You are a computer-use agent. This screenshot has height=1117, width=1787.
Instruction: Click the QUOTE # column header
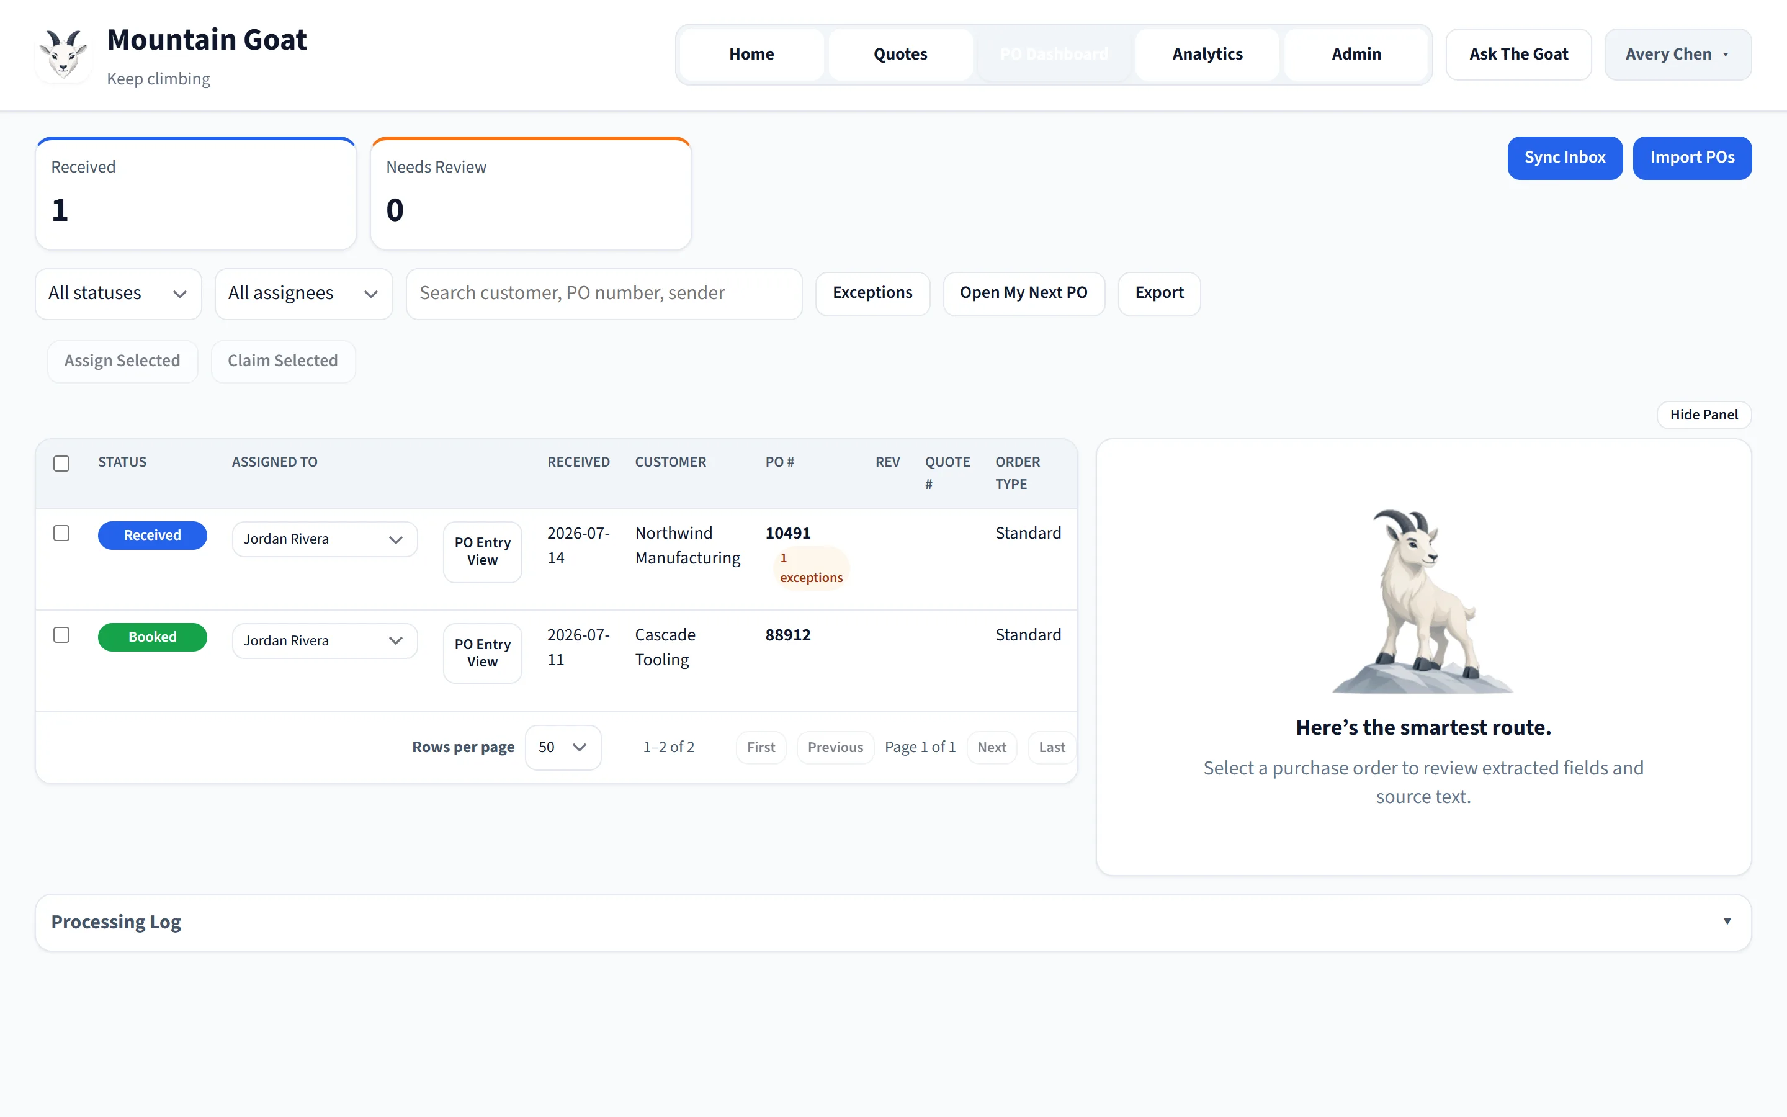click(947, 473)
